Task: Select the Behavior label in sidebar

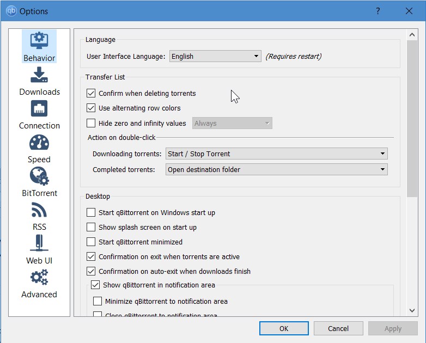Action: tap(39, 58)
